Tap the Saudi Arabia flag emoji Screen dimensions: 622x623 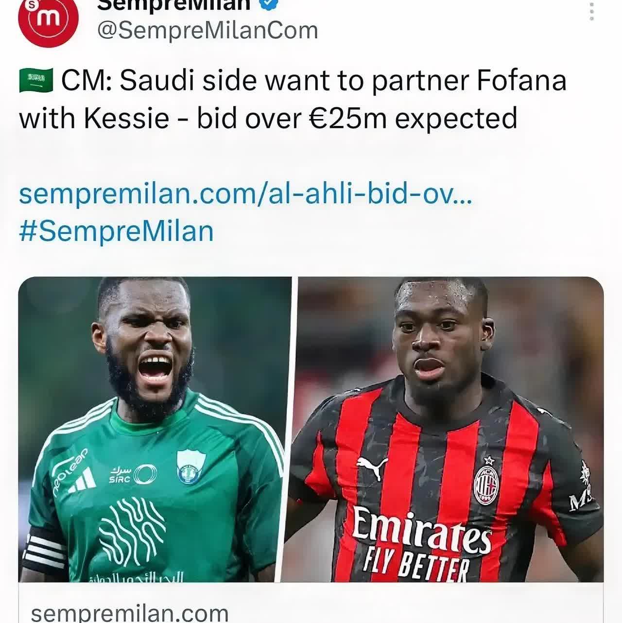pos(36,80)
